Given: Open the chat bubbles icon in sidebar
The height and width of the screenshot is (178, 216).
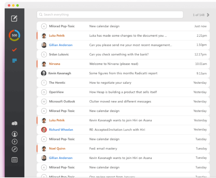Looking at the screenshot, I should click(x=14, y=124).
